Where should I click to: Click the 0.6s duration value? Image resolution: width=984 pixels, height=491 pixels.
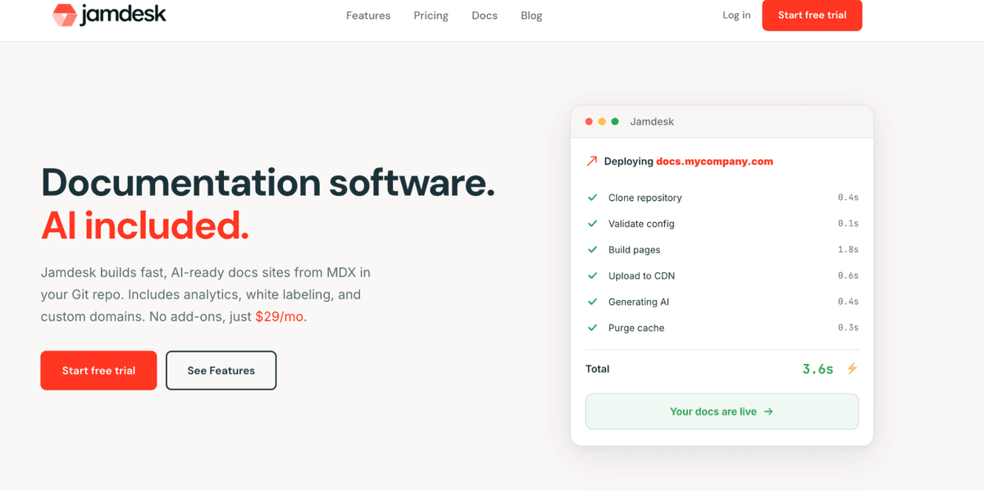click(x=848, y=276)
